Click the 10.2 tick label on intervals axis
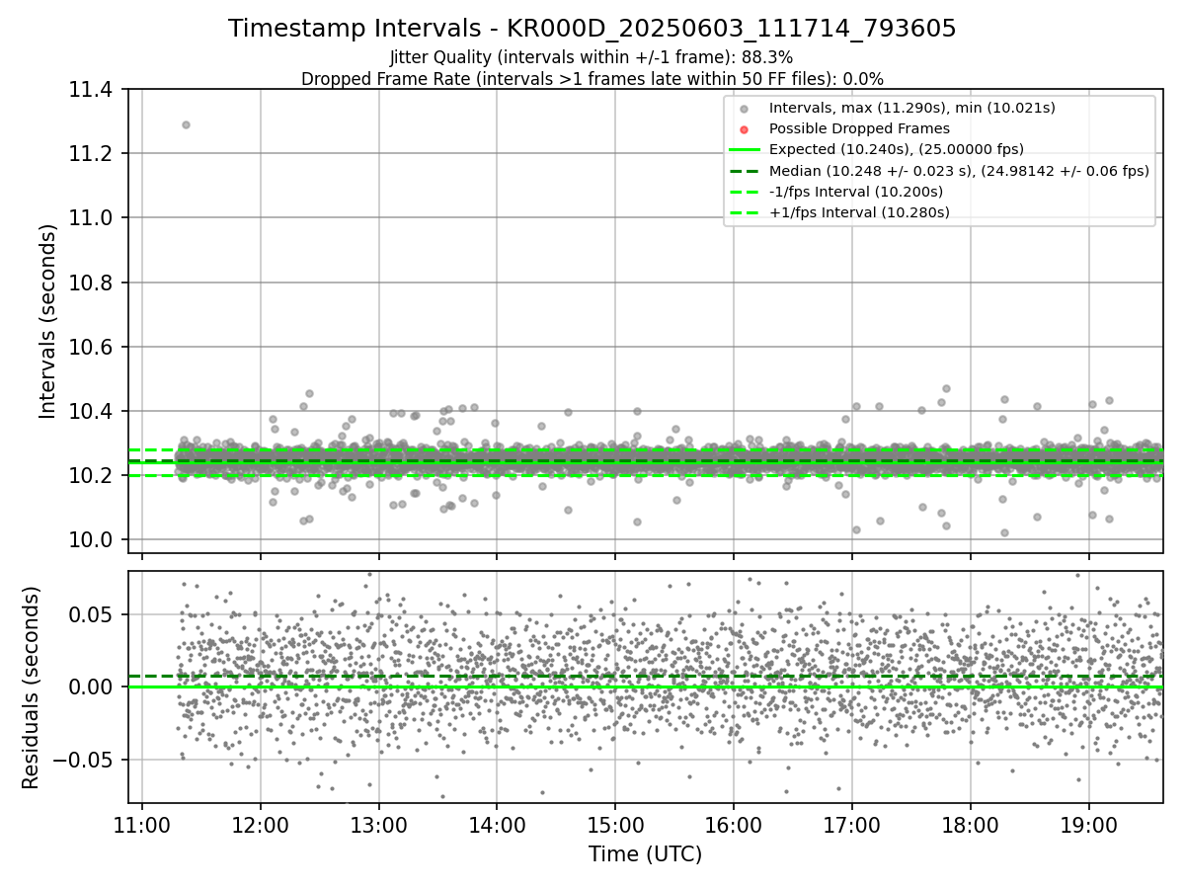The width and height of the screenshot is (1185, 889). coord(90,475)
